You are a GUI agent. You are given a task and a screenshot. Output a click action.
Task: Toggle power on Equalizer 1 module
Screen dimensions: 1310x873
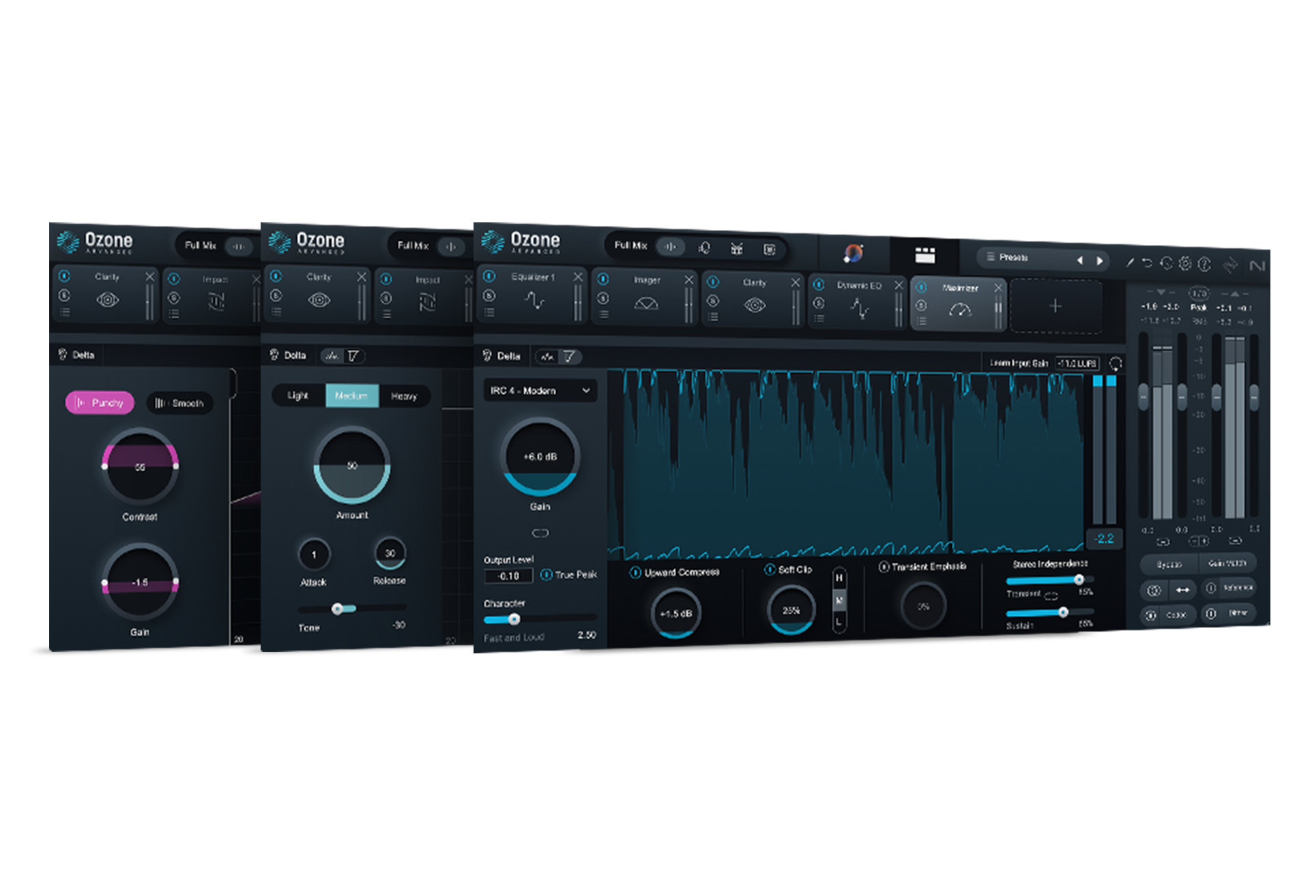pyautogui.click(x=489, y=276)
